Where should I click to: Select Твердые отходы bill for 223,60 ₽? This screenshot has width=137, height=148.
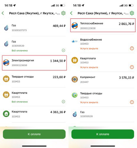(34, 79)
